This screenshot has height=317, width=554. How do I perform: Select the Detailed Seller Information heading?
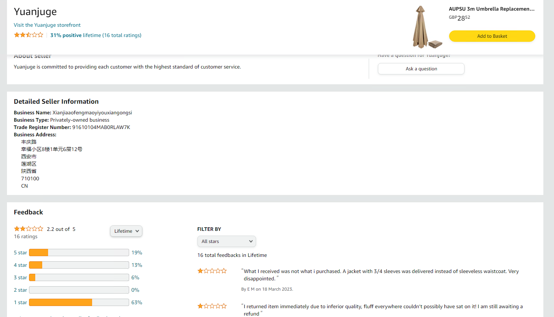(56, 102)
